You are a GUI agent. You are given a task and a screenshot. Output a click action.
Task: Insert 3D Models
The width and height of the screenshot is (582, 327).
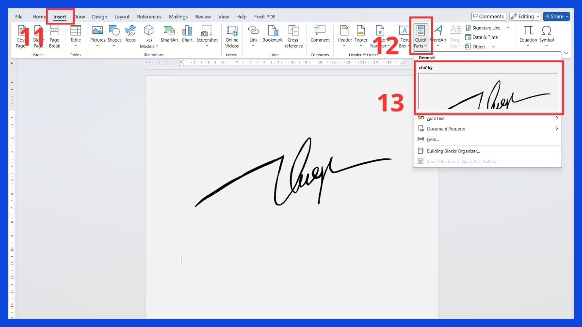[x=148, y=37]
